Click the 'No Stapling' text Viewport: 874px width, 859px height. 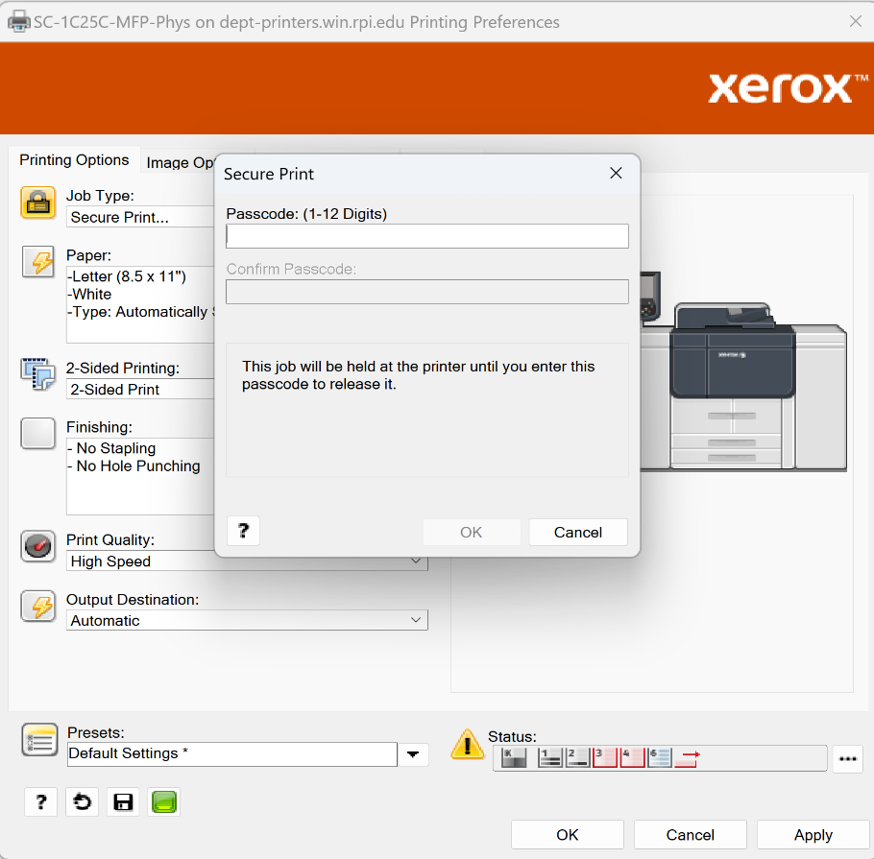pos(110,448)
